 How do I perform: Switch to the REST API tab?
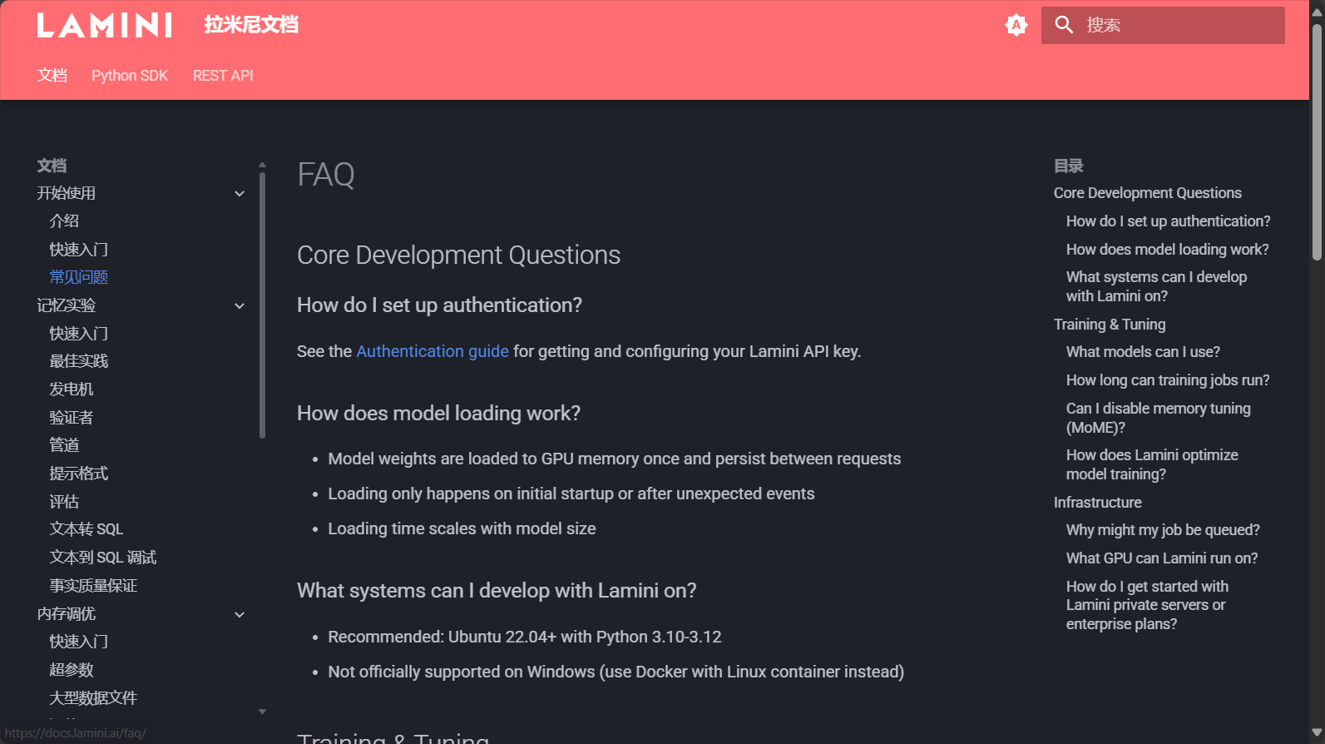point(223,76)
